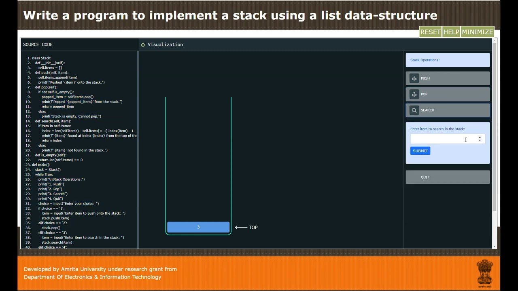
Task: Click the stack element labeled 3
Action: pos(198,227)
